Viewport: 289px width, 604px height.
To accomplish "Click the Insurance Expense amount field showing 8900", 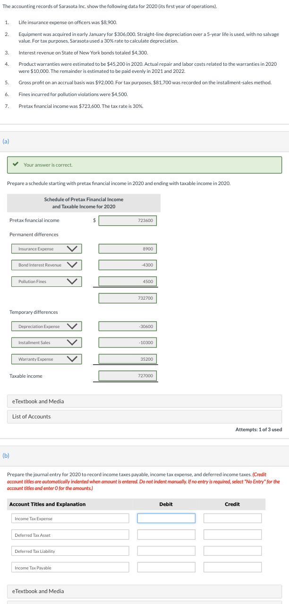I will tap(127, 249).
